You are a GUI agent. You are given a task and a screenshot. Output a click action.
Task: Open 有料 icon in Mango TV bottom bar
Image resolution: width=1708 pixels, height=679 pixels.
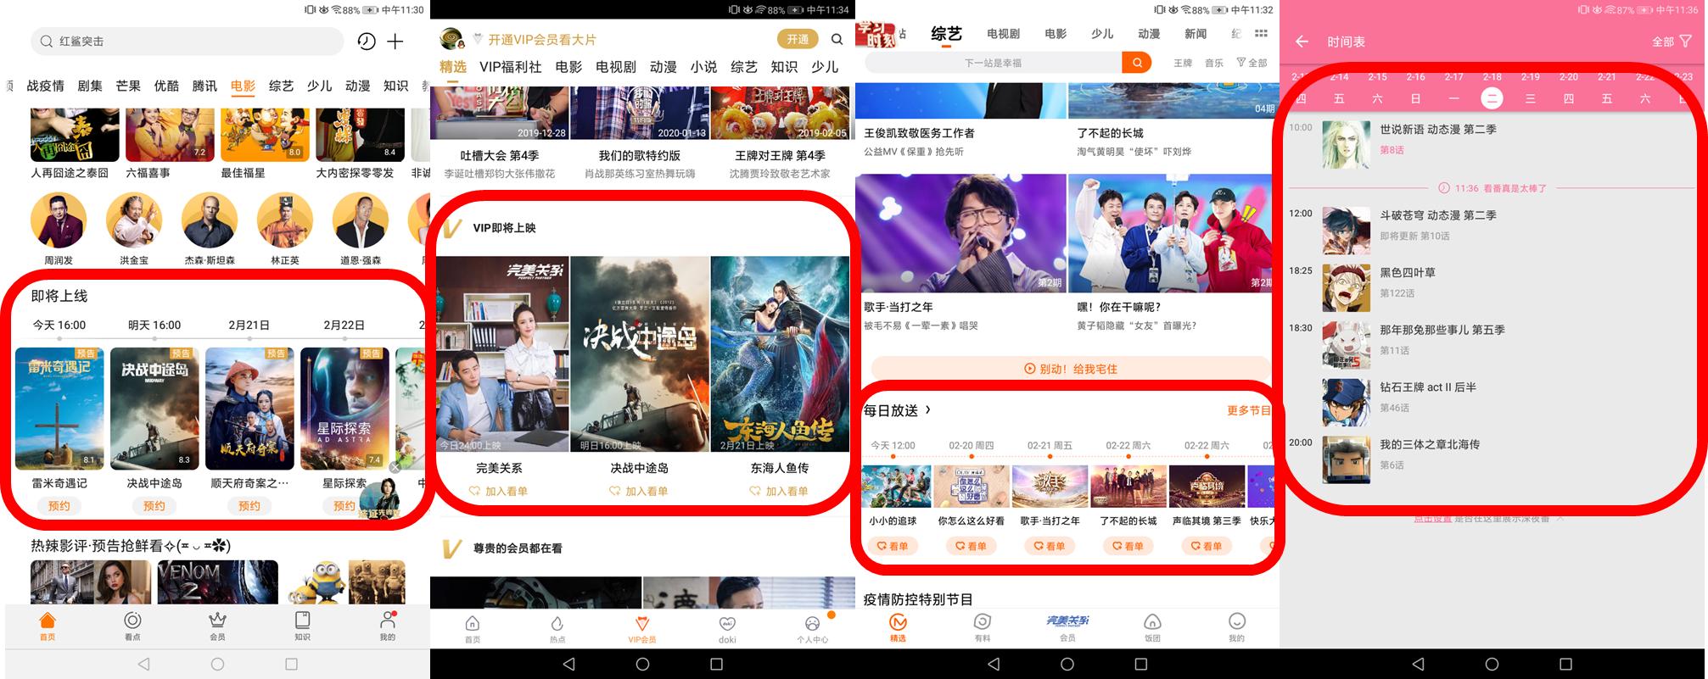[x=983, y=627]
